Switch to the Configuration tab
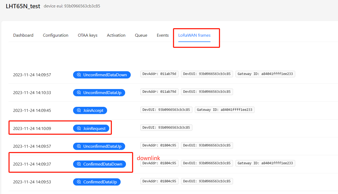Viewport: 338px width, 194px height. tap(56, 35)
